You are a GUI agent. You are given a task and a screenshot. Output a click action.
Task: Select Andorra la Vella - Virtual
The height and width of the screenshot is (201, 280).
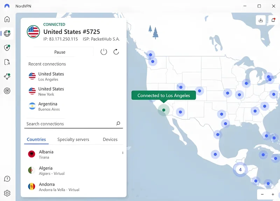coord(73,187)
